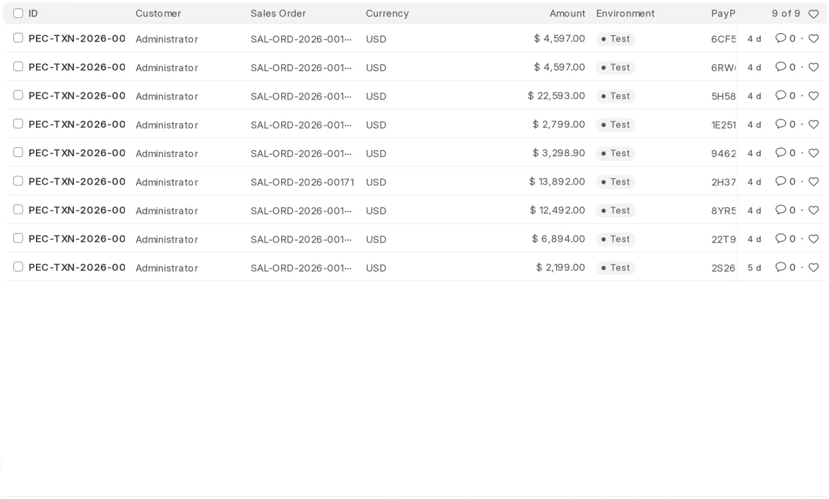
Task: Click Administrator customer on the $ 3,298.90 row
Action: click(166, 153)
